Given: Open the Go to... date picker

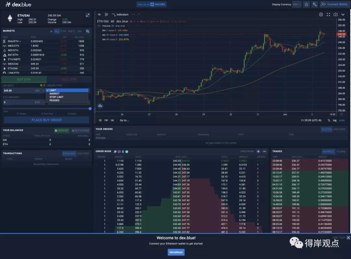Looking at the screenshot, I should (124, 120).
